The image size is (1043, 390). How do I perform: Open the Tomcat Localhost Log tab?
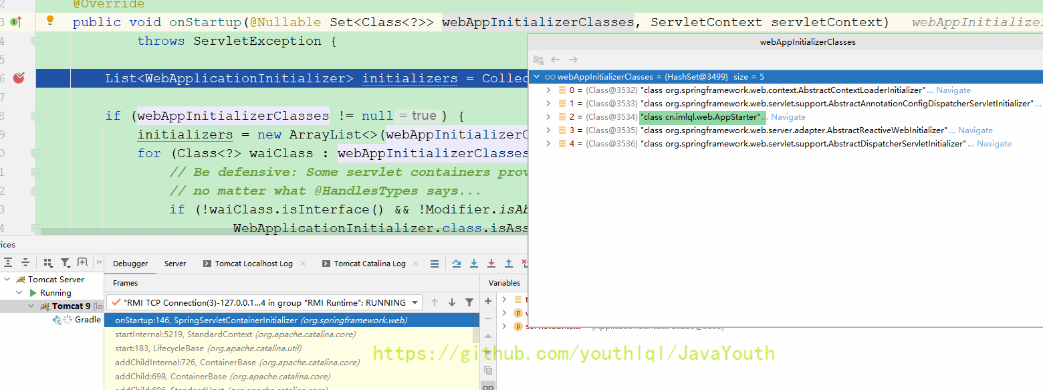tap(253, 264)
